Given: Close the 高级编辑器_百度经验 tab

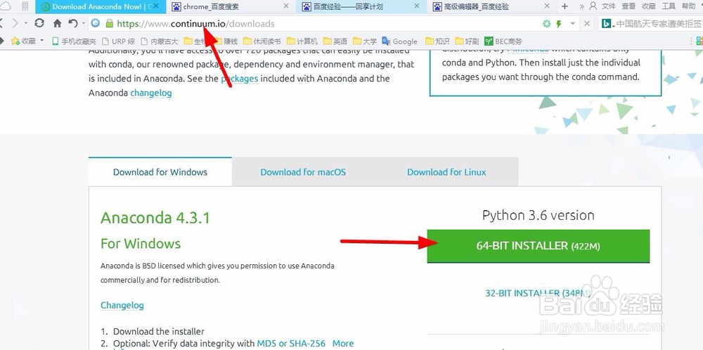Looking at the screenshot, I should coord(547,6).
